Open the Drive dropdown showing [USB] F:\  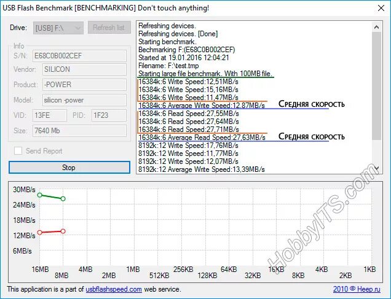click(58, 28)
